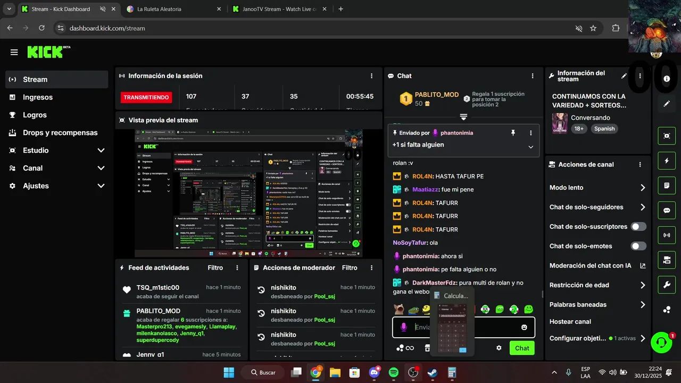Open the options menu of the Chat panel

(533, 76)
